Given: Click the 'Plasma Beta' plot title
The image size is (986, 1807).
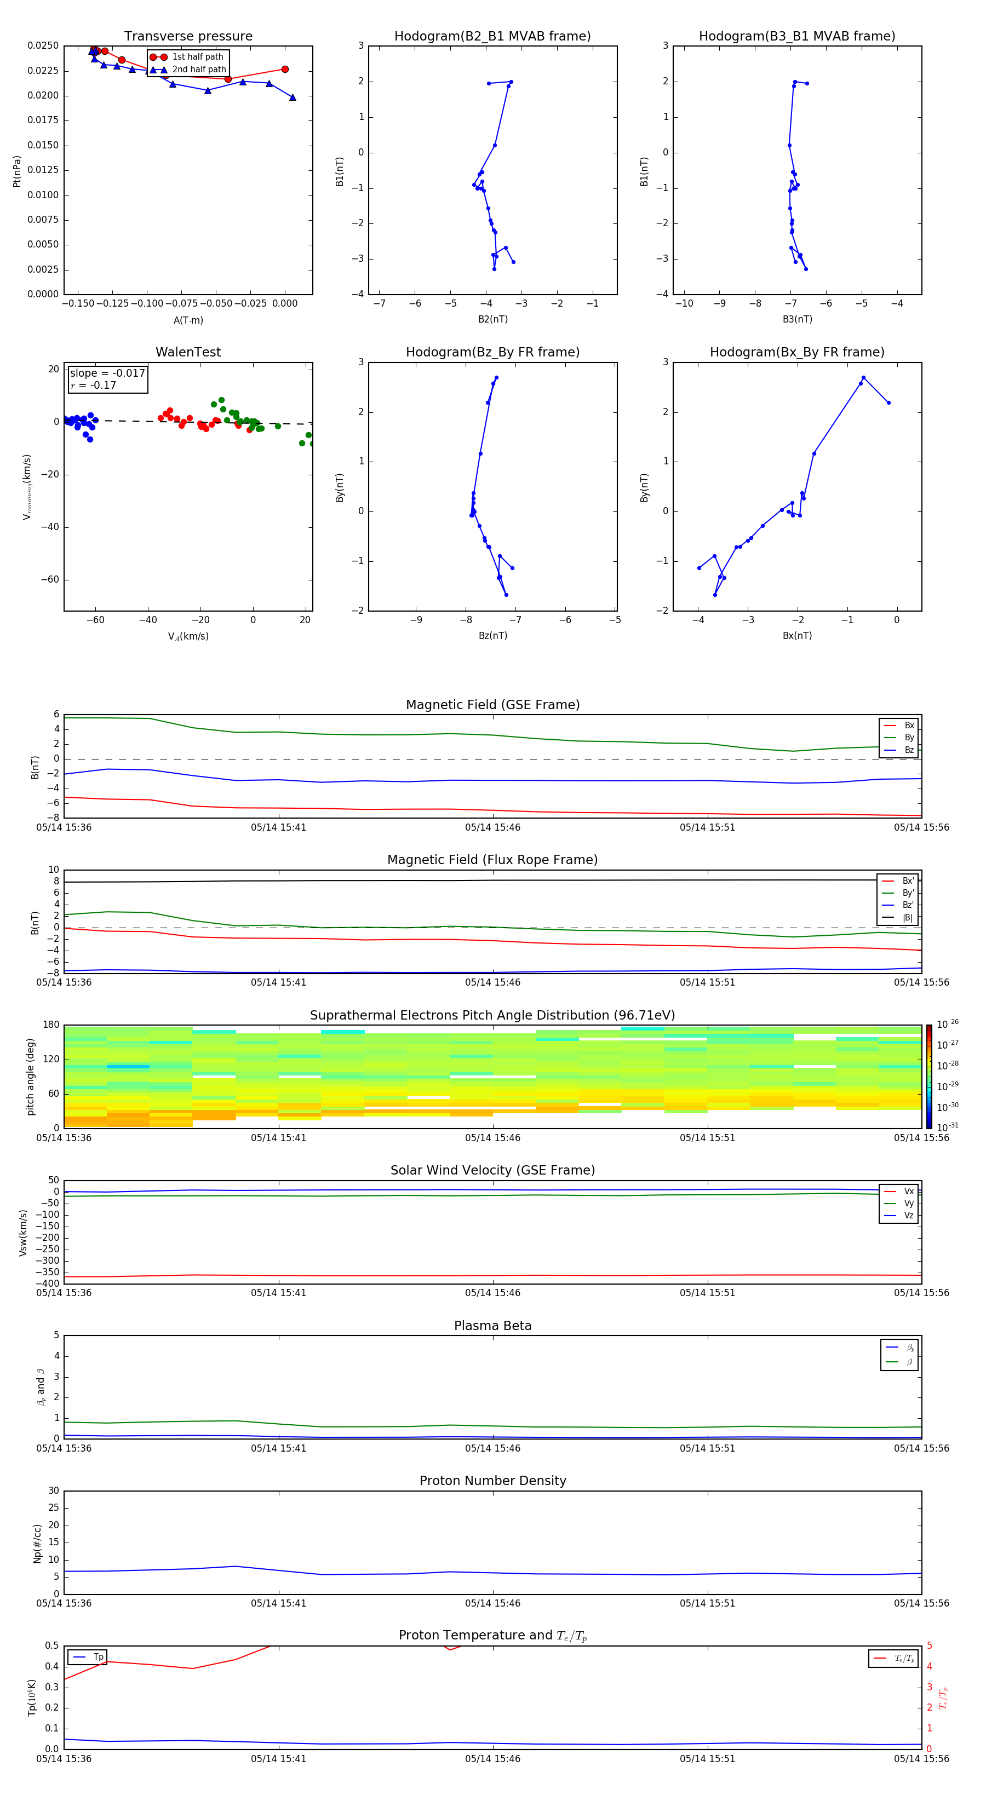Looking at the screenshot, I should pos(492,1326).
